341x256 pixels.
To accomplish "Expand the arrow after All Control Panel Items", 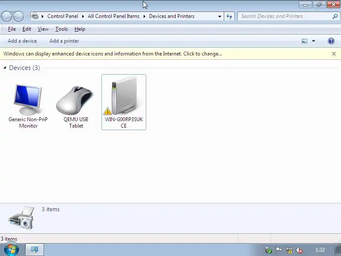I will [144, 16].
